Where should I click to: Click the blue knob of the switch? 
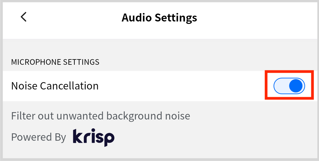pyautogui.click(x=296, y=86)
